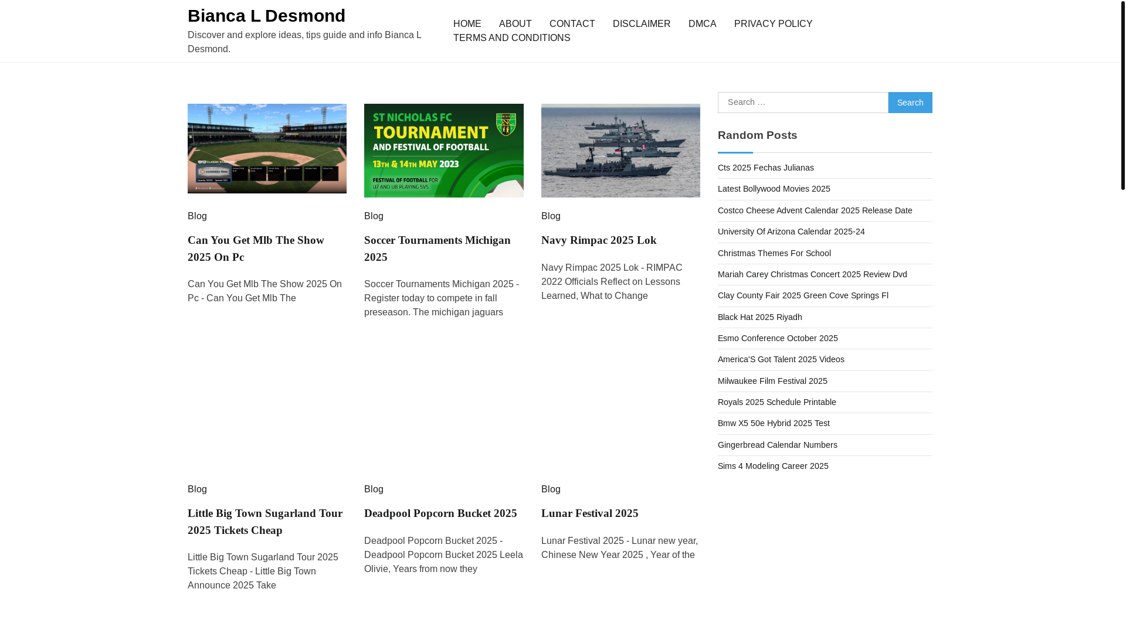Open America'S Got Talent 2025 Videos

click(x=781, y=359)
